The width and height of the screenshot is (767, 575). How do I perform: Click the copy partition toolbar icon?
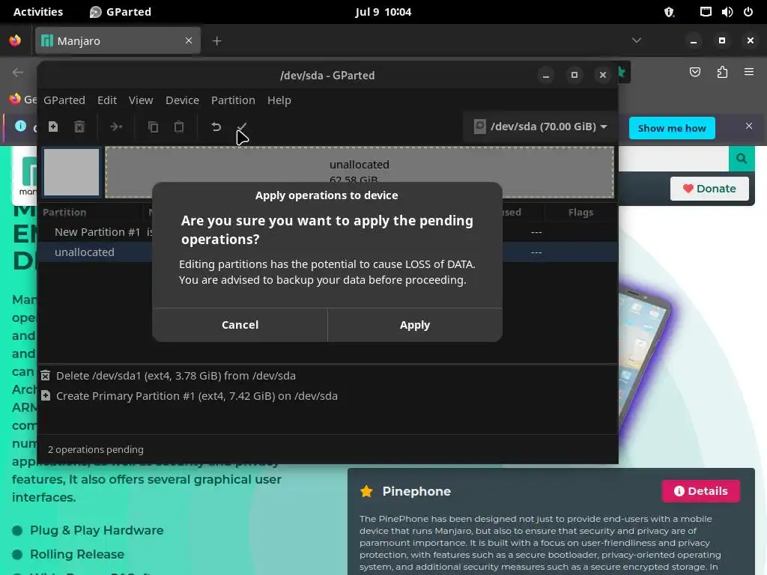pos(153,127)
